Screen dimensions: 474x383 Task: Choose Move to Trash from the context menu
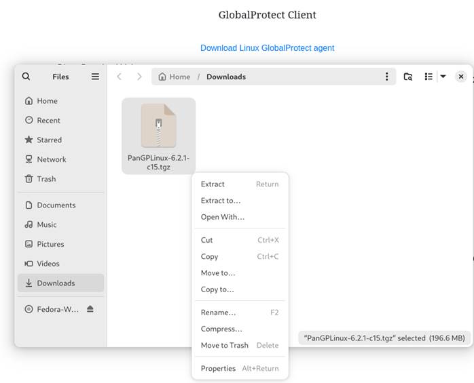(x=240, y=345)
